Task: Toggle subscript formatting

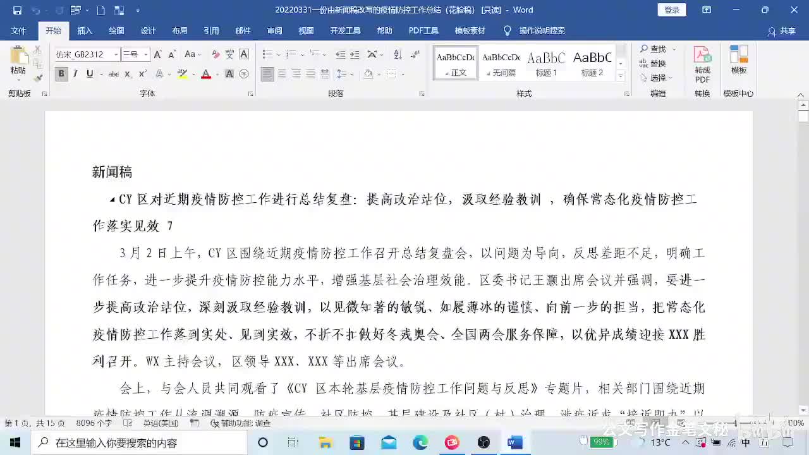Action: coord(128,74)
